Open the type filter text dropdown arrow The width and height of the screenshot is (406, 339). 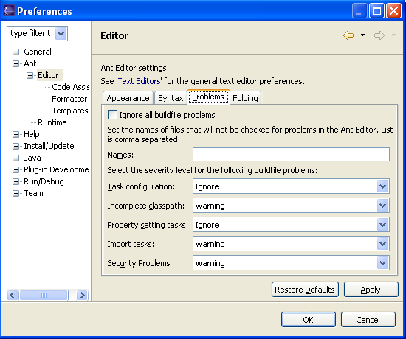pos(61,33)
